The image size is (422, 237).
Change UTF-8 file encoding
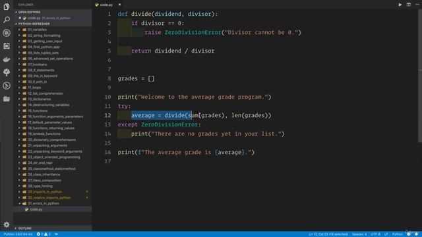(375, 234)
